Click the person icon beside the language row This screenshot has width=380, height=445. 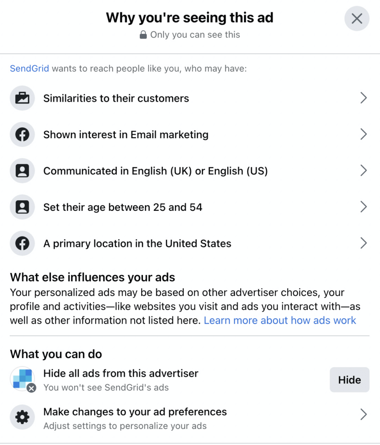point(22,171)
